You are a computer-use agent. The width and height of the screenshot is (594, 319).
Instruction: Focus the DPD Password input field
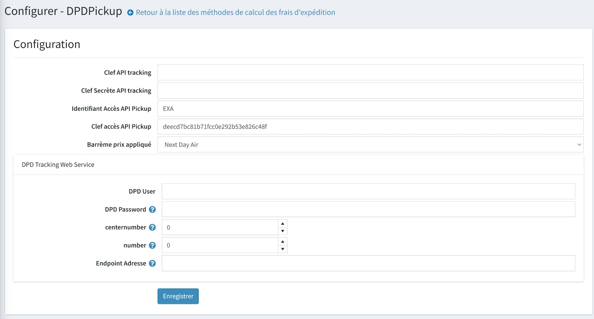(x=368, y=209)
